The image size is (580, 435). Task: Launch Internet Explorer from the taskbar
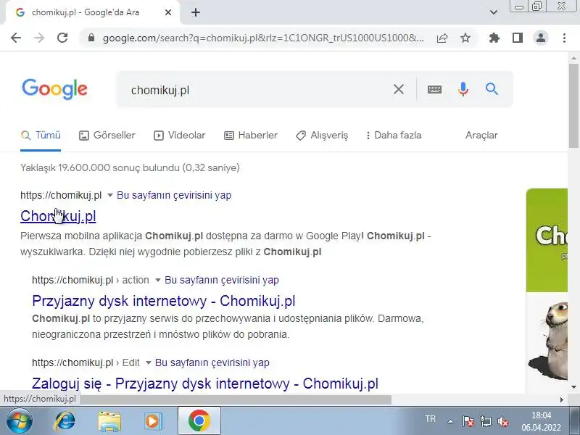pyautogui.click(x=65, y=421)
